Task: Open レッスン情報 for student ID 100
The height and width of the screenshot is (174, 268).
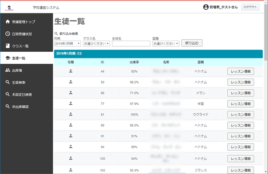Action: point(241,159)
